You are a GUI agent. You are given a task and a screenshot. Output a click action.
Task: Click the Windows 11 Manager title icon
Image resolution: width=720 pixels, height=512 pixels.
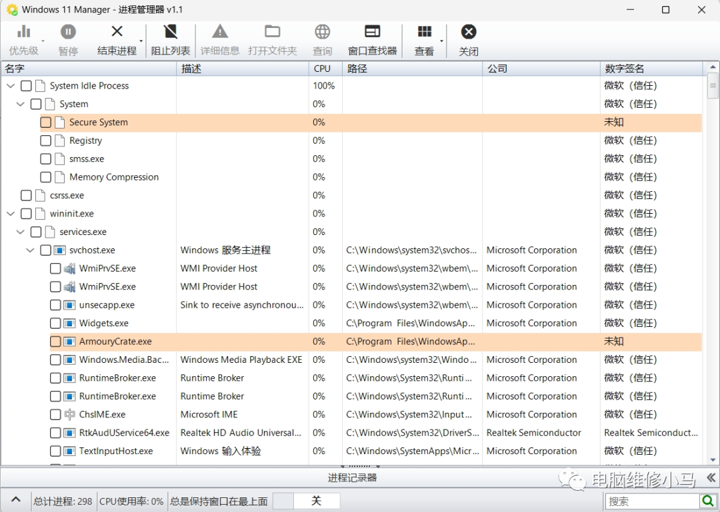pyautogui.click(x=12, y=9)
